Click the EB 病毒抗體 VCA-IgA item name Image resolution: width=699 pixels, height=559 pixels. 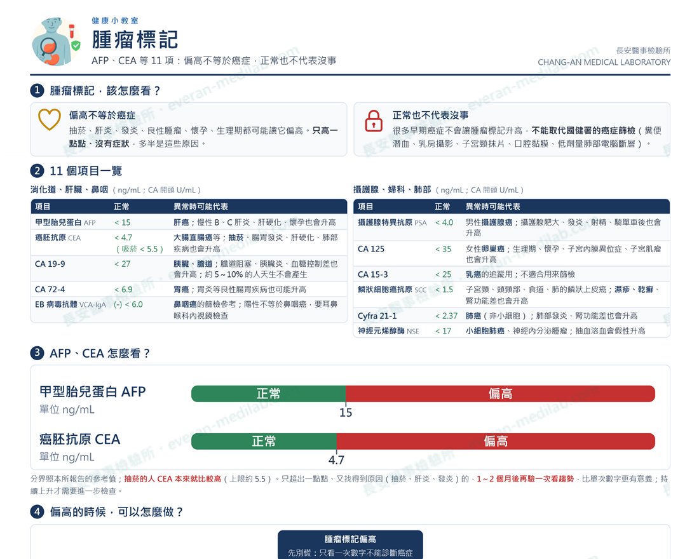coord(71,304)
